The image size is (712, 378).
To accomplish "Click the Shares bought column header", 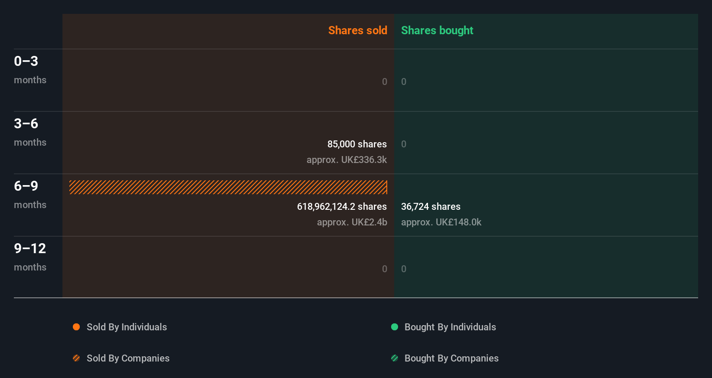I will [x=437, y=30].
